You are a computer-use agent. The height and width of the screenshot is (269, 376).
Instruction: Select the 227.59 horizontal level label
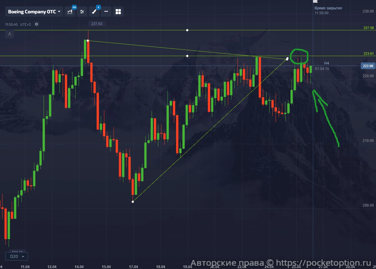(x=368, y=28)
